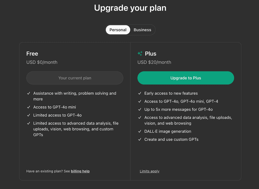Click the Upgrade to Plus button

186,78
